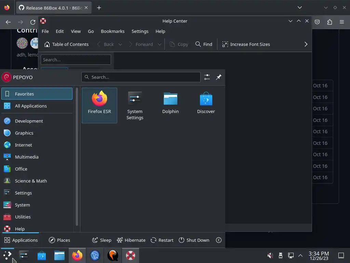Viewport: 350px width, 263px height.
Task: Click the PEPOYO user avatar
Action: [6, 77]
